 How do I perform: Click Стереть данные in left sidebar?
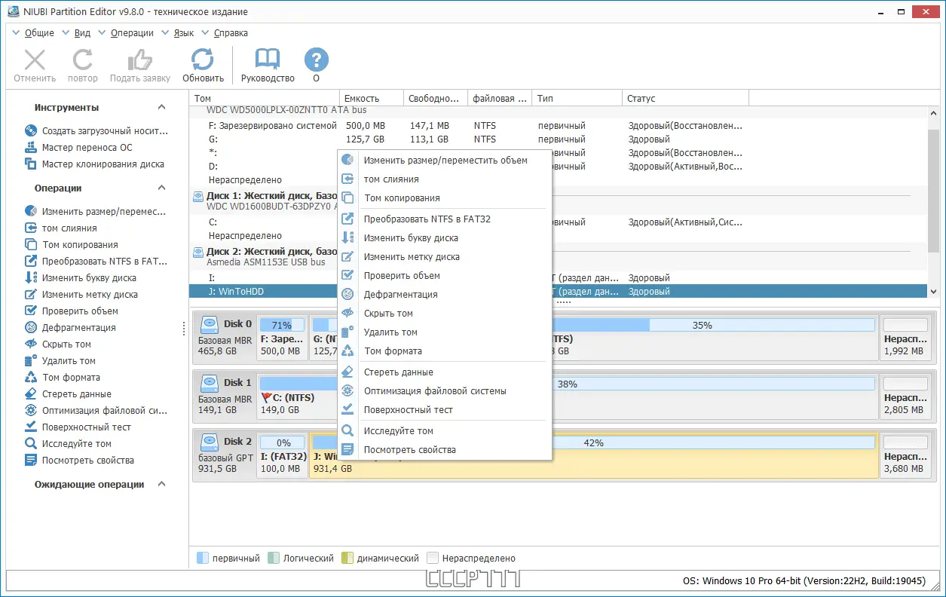pos(76,394)
